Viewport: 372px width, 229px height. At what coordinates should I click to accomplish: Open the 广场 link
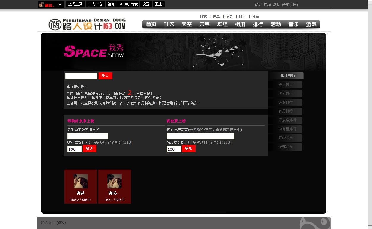[x=267, y=5]
